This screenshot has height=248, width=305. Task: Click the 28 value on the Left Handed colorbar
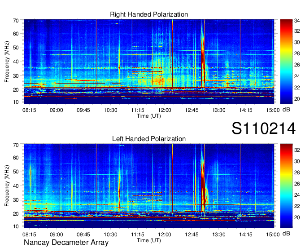297,173
